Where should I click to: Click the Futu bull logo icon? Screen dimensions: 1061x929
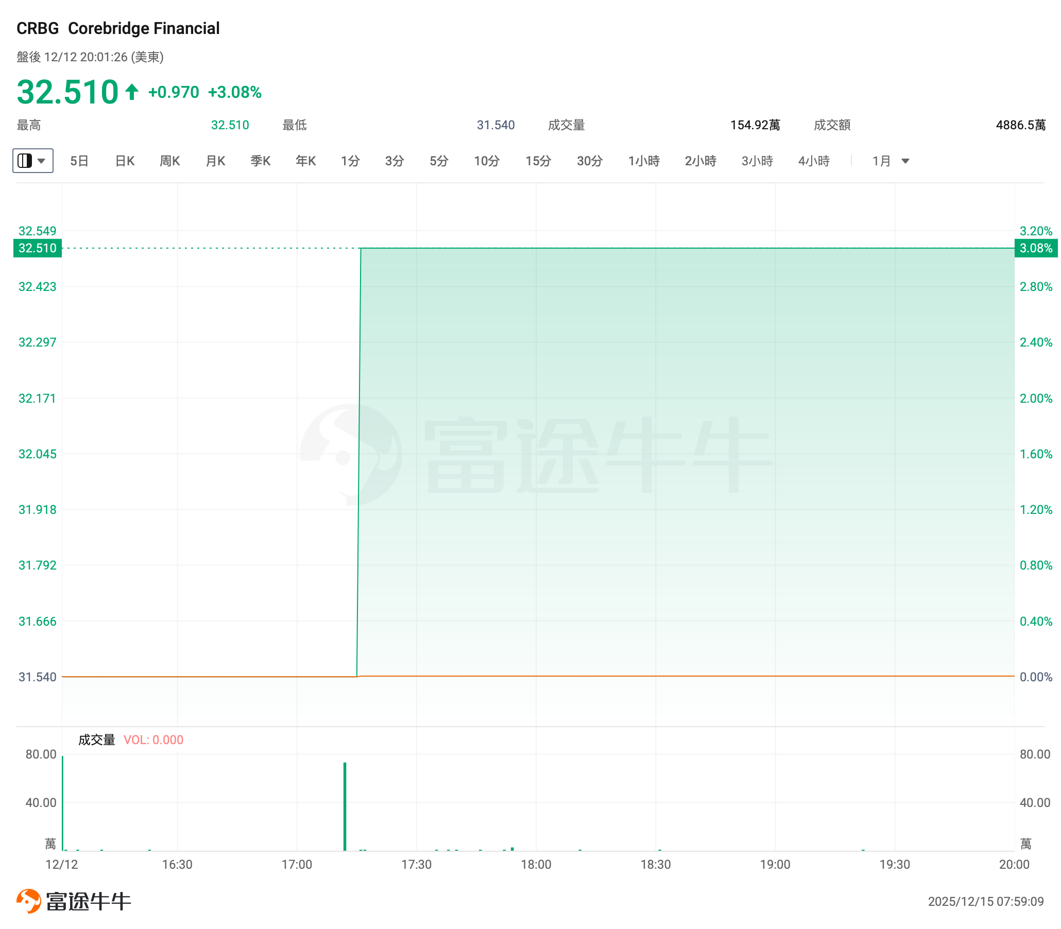(29, 901)
